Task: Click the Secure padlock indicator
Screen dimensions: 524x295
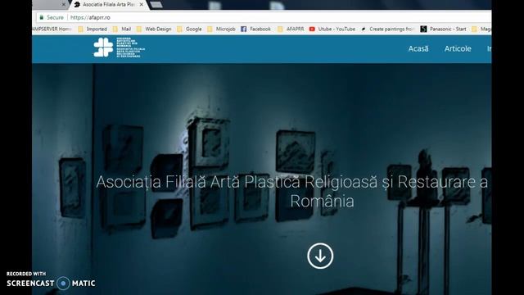Action: click(51, 17)
